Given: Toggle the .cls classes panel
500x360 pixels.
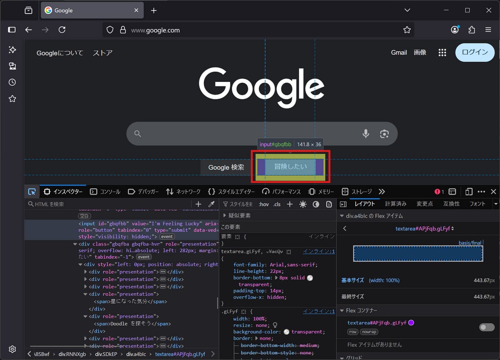Looking at the screenshot, I should pos(277,204).
